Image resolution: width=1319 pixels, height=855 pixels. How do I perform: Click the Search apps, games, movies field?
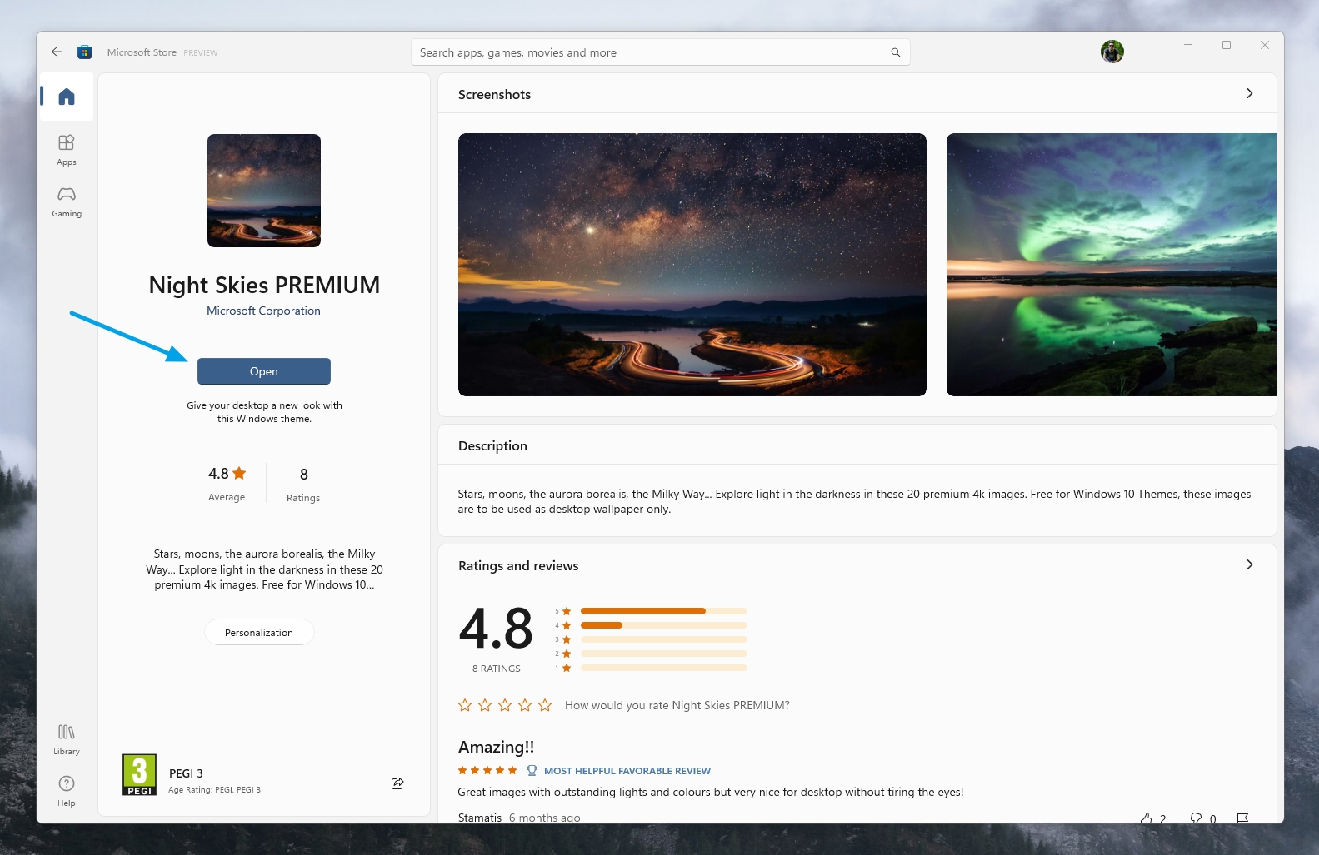[x=661, y=52]
